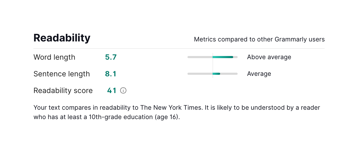The image size is (358, 154).
Task: Click the Readability score label
Action: [63, 90]
